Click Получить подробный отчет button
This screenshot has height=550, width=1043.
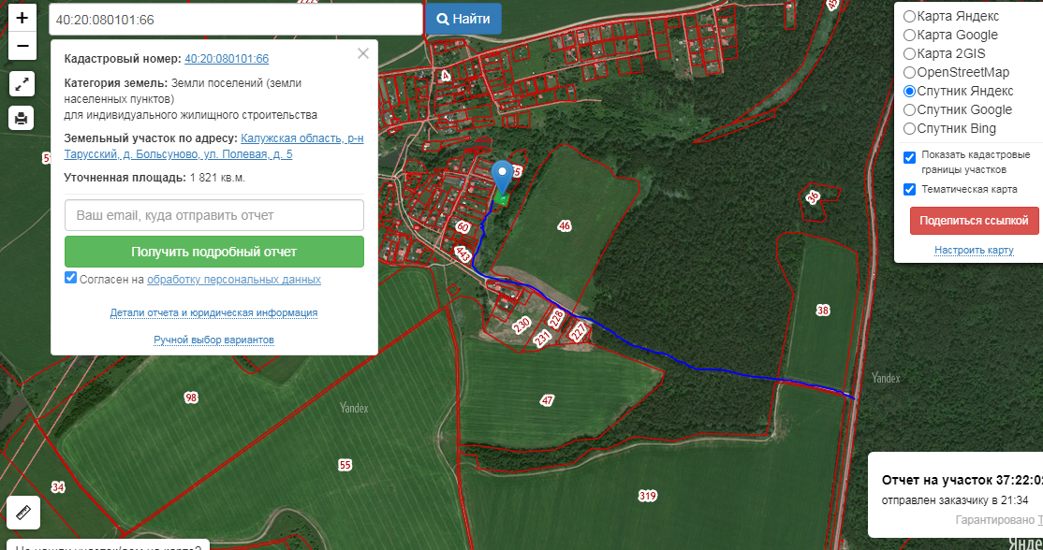point(214,252)
